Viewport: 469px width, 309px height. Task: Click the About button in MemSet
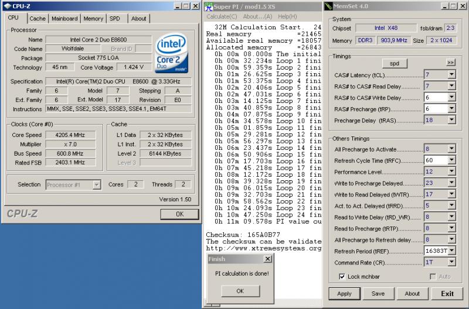[x=412, y=293]
